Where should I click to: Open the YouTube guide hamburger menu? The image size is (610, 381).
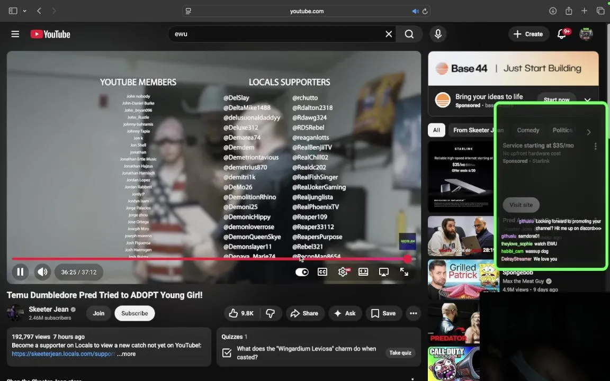tap(15, 34)
